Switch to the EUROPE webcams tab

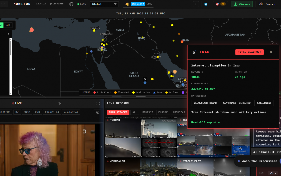coord(163,112)
